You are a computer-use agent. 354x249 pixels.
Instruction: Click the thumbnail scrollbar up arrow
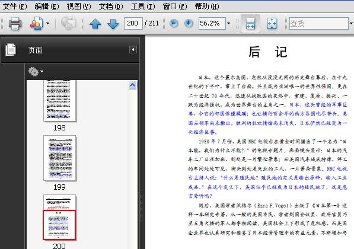point(132,85)
